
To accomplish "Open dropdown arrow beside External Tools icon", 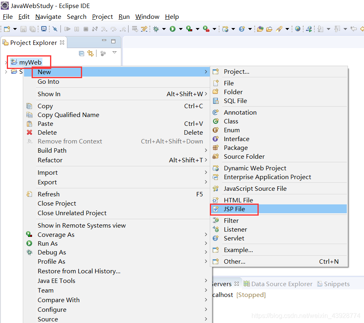I will (x=215, y=29).
